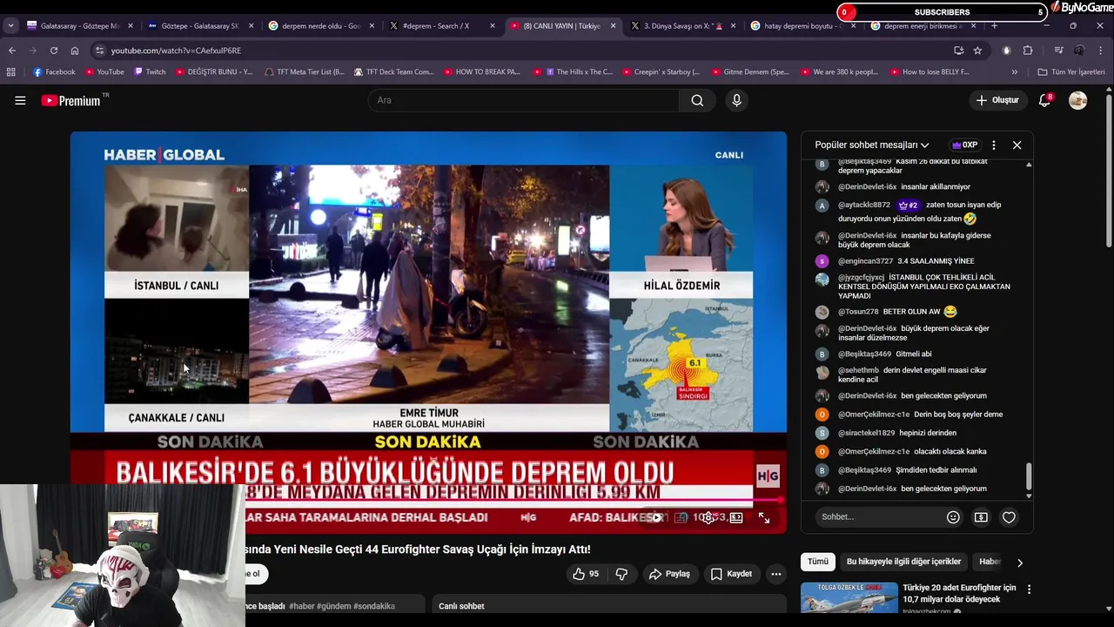This screenshot has height=627, width=1114.
Task: Send a heart reaction in chat
Action: pyautogui.click(x=1009, y=517)
